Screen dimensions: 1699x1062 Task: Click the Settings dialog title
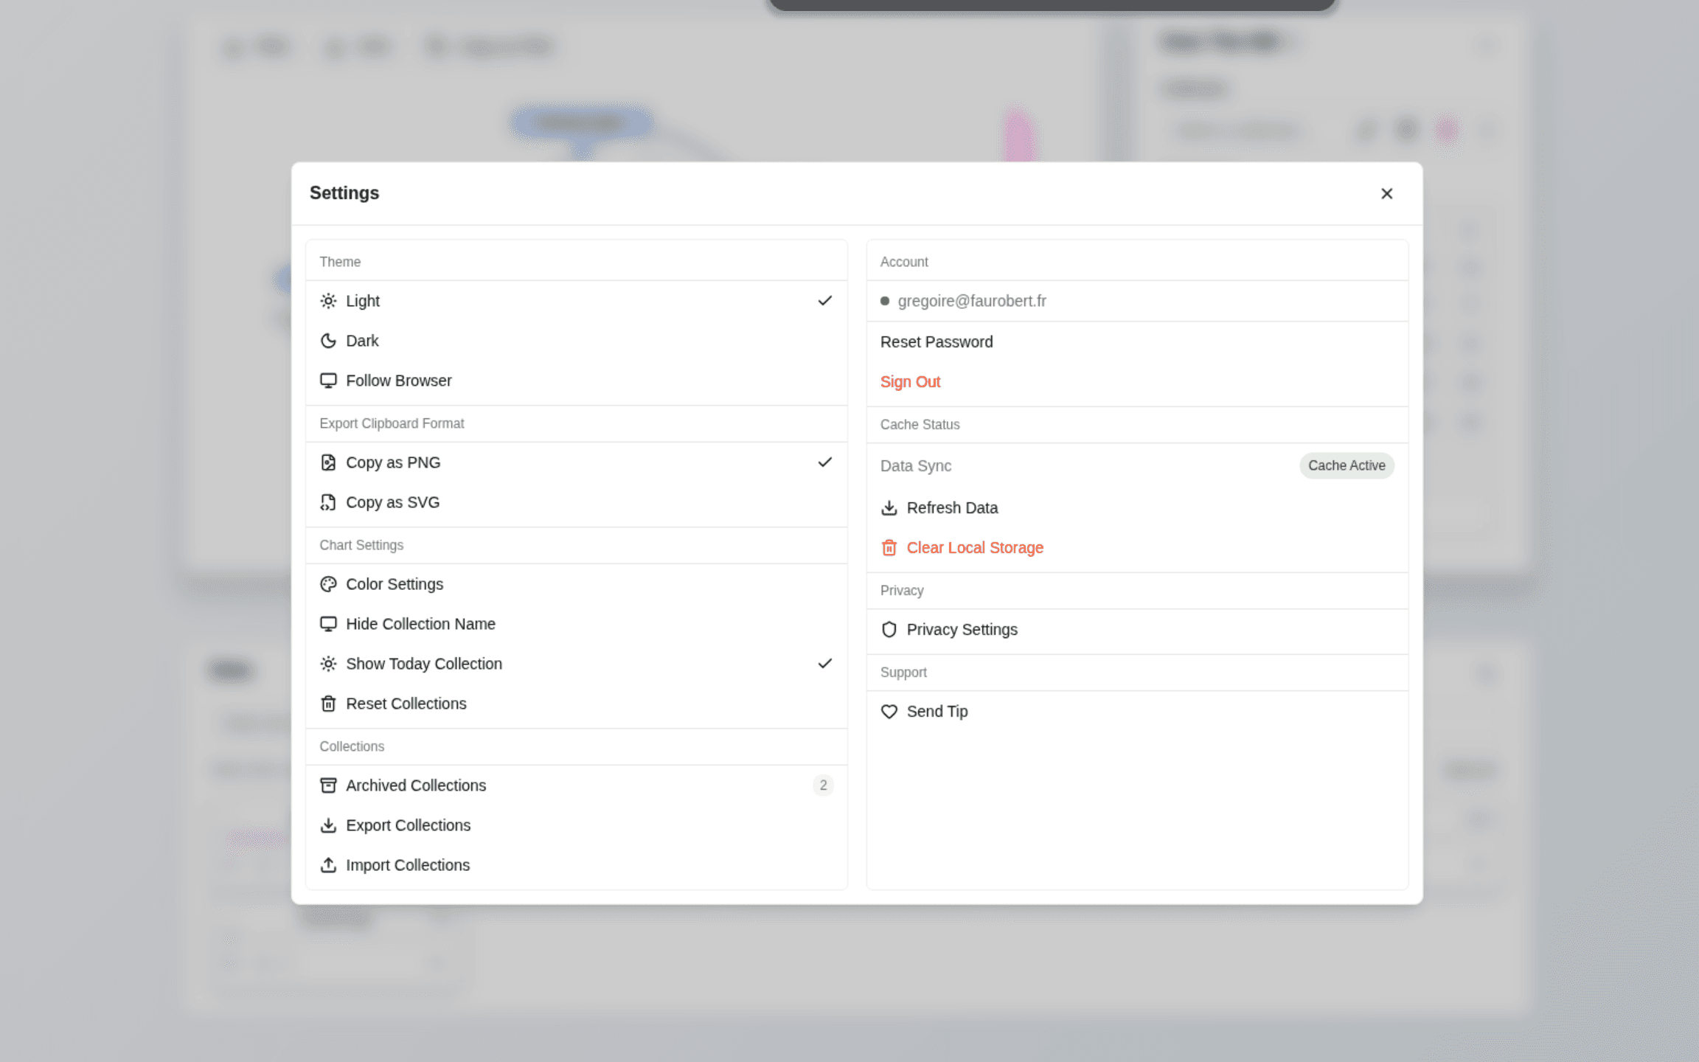344,193
